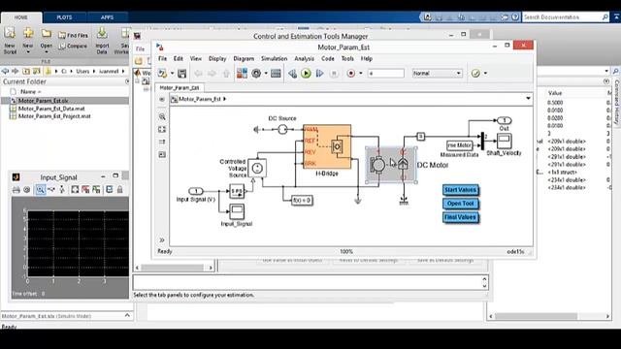Click the Record simulation data icon

tap(351, 74)
